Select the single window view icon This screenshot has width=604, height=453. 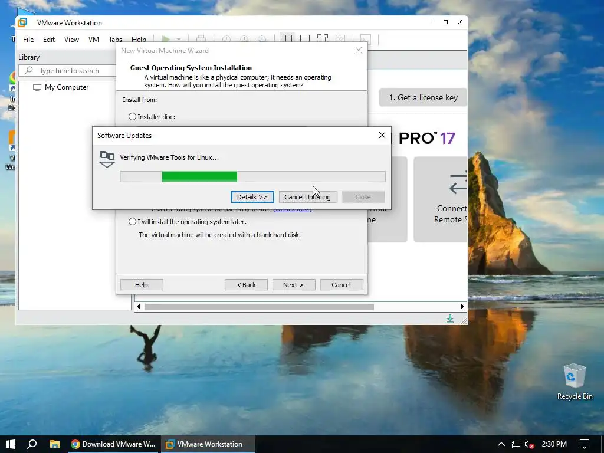(305, 38)
